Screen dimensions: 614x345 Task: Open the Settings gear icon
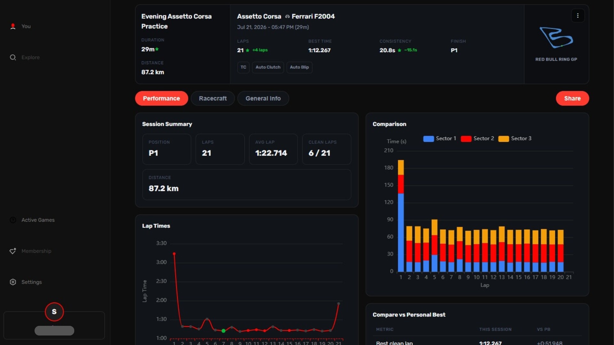pos(13,282)
